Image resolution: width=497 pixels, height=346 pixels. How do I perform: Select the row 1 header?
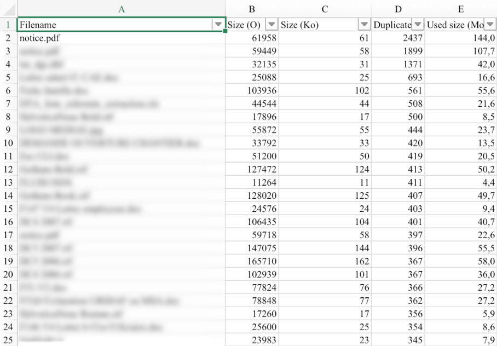[x=8, y=25]
